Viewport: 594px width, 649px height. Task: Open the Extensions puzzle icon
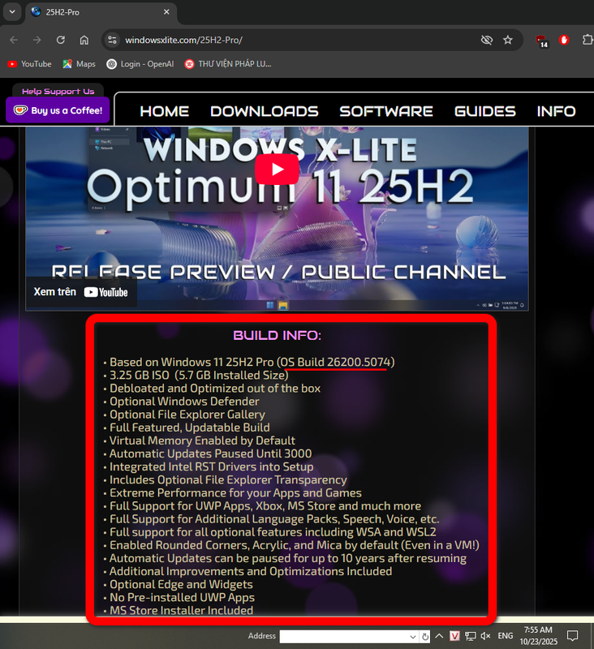click(588, 40)
